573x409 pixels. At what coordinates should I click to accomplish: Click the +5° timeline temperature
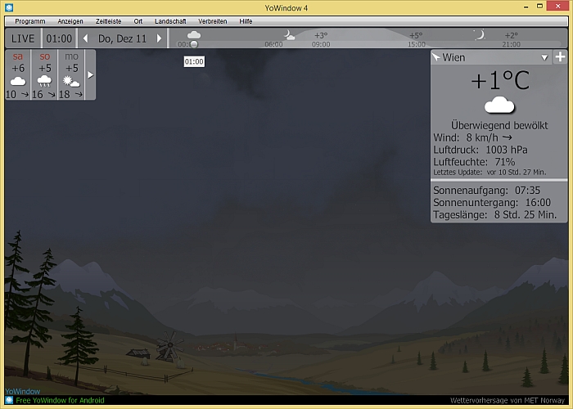click(x=416, y=35)
